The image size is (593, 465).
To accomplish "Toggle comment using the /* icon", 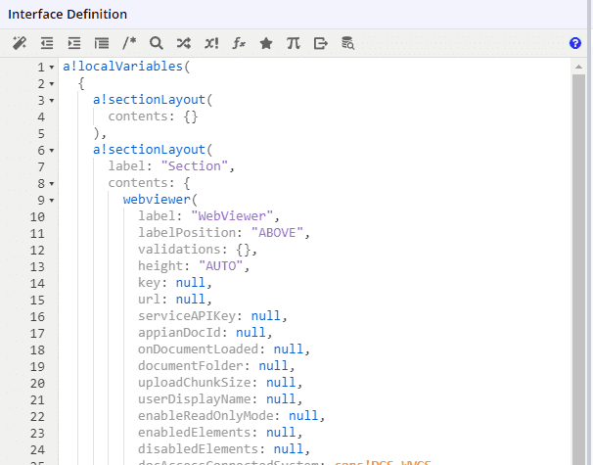I will point(129,43).
